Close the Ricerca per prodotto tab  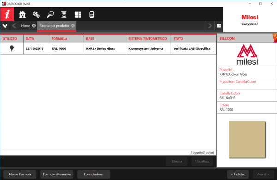pos(73,26)
